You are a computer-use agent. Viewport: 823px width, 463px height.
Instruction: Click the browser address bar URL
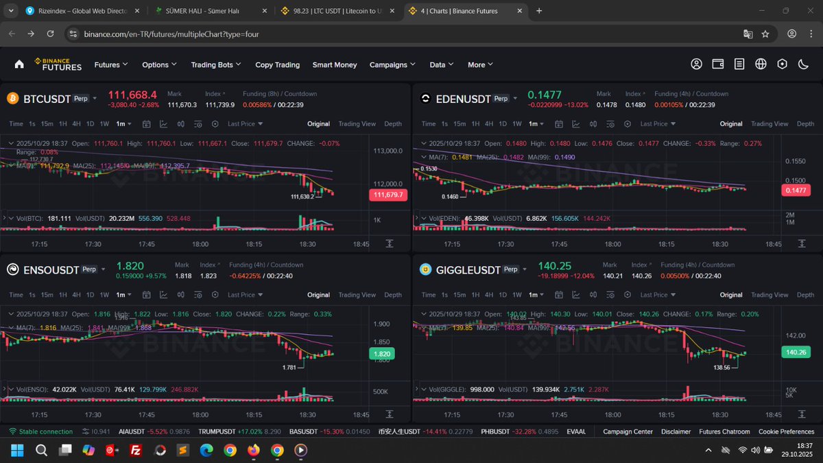[171, 34]
